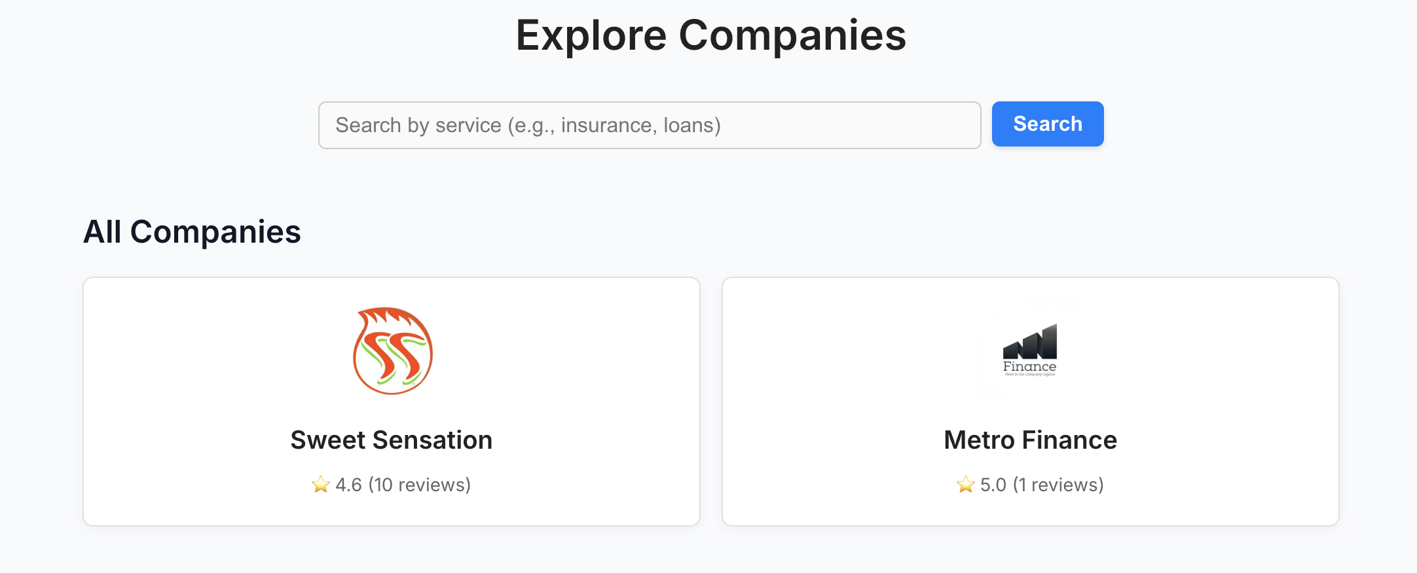Click the Sweet Sensation flame logo
1417x573 pixels.
392,351
